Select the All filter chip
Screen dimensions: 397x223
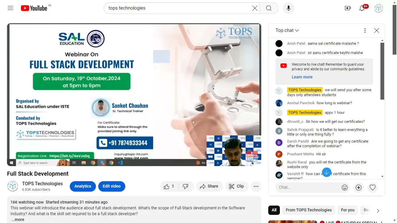point(274,210)
